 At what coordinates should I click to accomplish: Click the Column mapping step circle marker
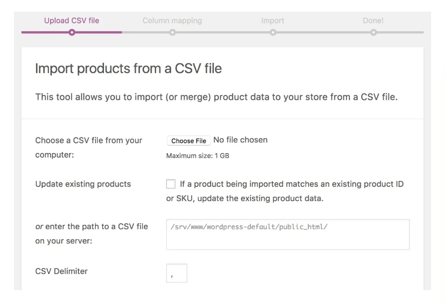pos(173,32)
